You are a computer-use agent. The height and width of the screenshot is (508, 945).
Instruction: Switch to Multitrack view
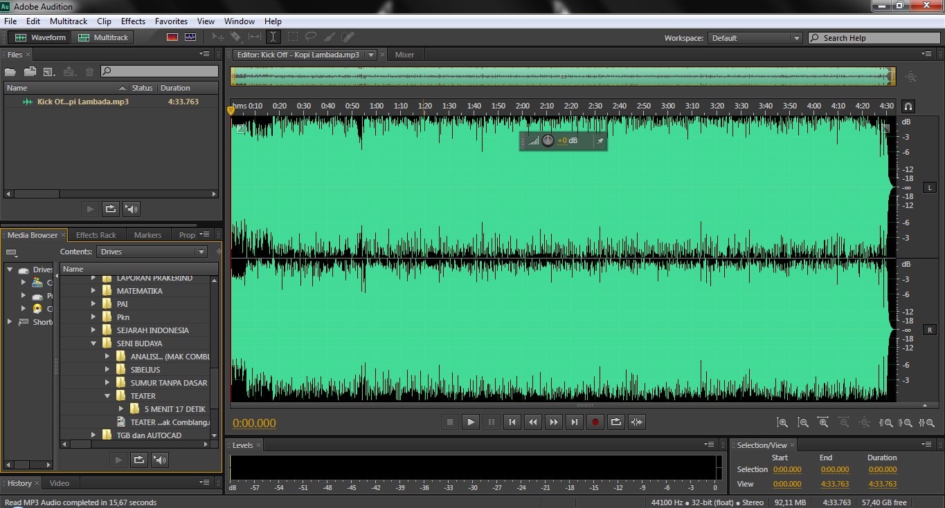tap(103, 37)
